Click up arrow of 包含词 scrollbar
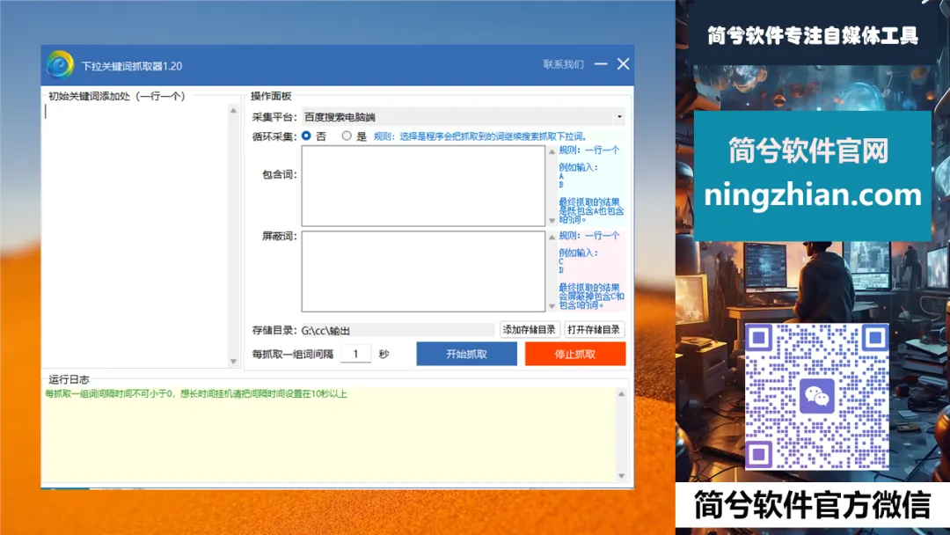This screenshot has width=950, height=535. pyautogui.click(x=552, y=151)
